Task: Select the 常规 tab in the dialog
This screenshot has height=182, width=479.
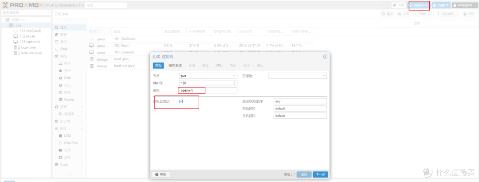Action: point(158,66)
